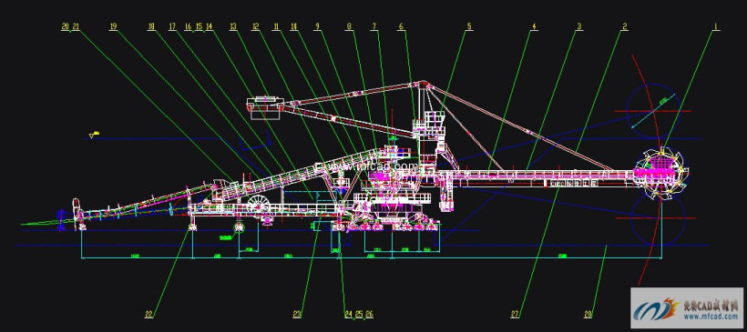
Task: Select callout number 12 label
Action: [256, 27]
